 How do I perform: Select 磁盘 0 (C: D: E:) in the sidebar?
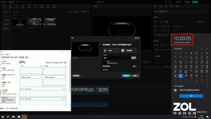[x=8, y=76]
